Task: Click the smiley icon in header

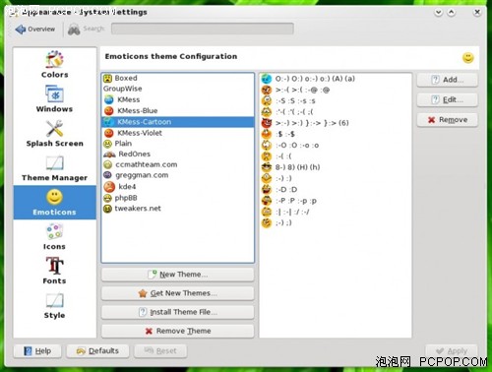Action: pyautogui.click(x=468, y=58)
